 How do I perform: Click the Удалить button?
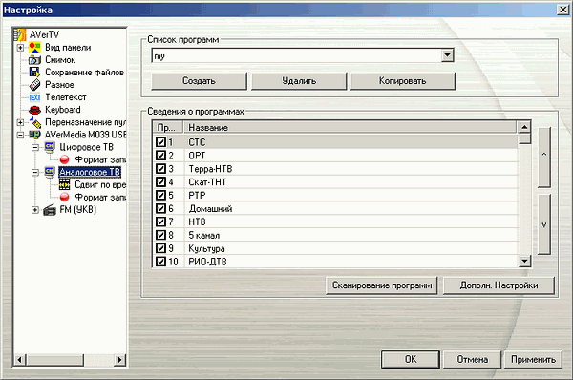299,81
